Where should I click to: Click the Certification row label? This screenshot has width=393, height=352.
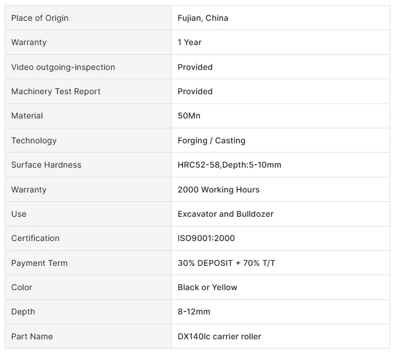pyautogui.click(x=35, y=238)
